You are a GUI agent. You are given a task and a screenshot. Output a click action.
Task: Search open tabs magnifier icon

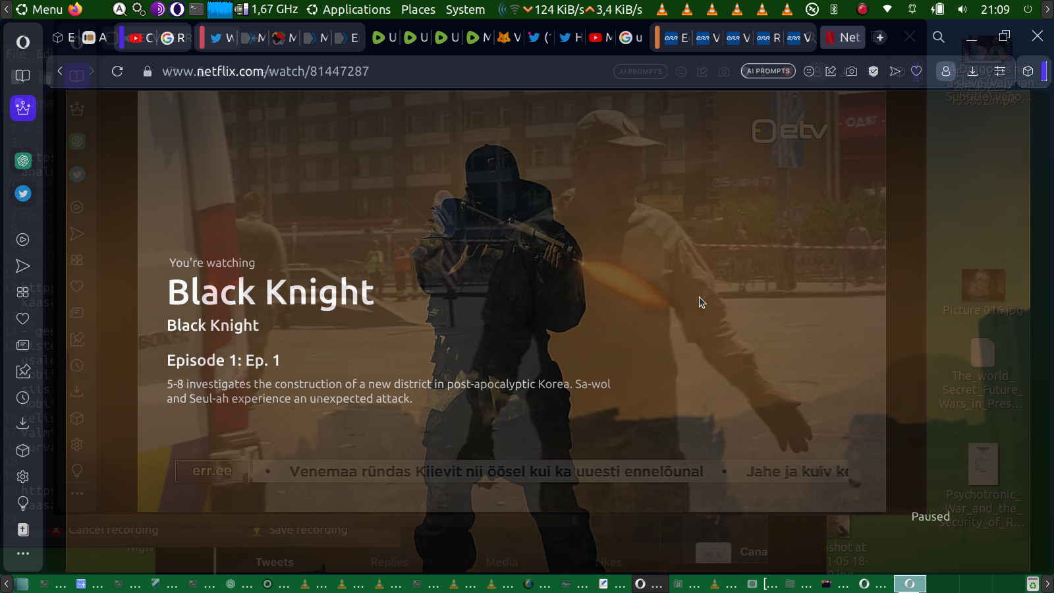(x=939, y=38)
